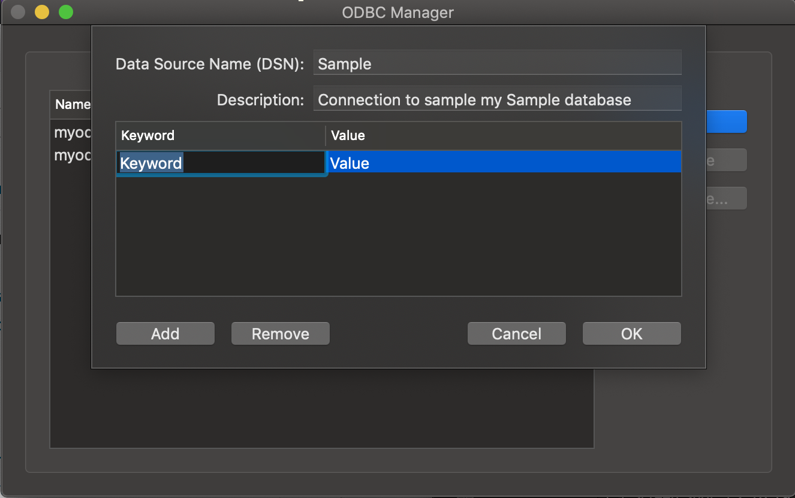Screen dimensions: 795x498
Task: Click the ODBC Manager title bar
Action: click(397, 12)
